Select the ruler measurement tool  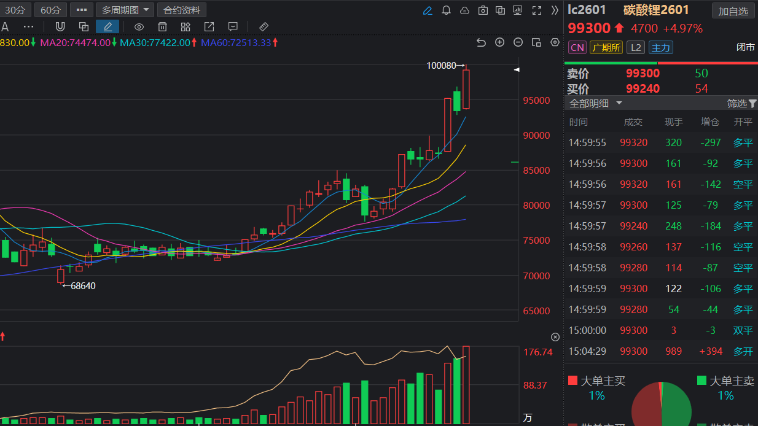pyautogui.click(x=264, y=26)
